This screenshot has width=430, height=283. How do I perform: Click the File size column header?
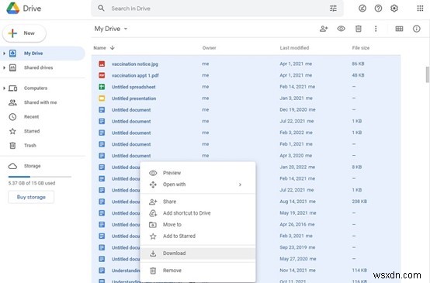pos(361,47)
